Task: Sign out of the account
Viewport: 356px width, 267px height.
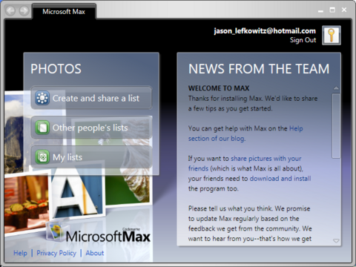Action: [303, 40]
